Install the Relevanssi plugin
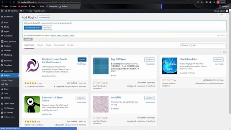The image size is (231, 130). pos(81,98)
